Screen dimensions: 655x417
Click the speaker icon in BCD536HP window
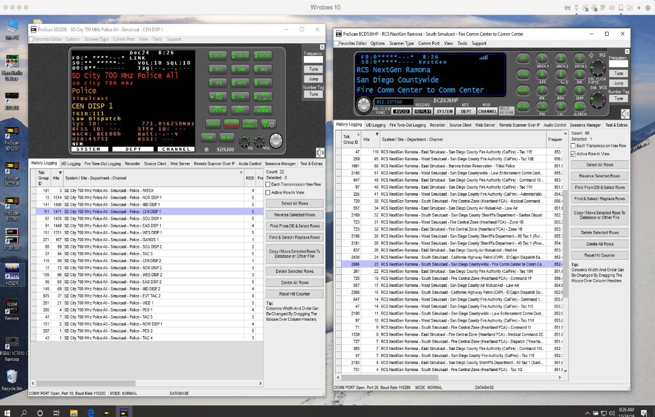coord(625,114)
